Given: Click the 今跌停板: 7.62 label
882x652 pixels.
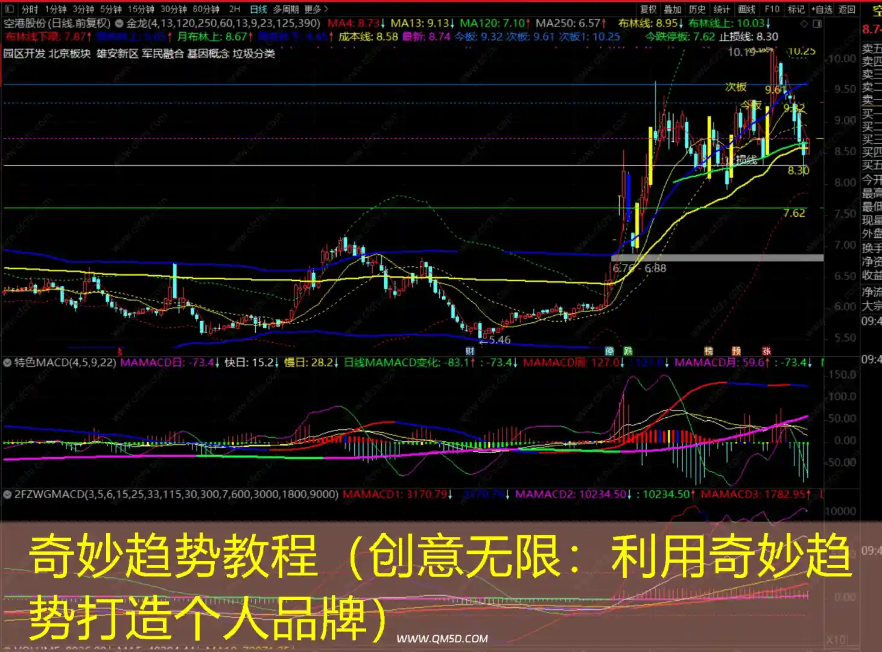Looking at the screenshot, I should coord(681,36).
